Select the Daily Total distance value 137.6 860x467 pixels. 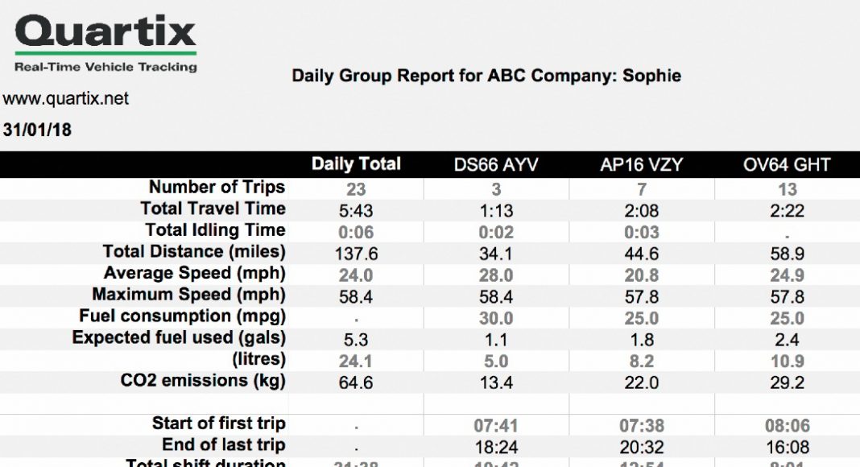[356, 254]
